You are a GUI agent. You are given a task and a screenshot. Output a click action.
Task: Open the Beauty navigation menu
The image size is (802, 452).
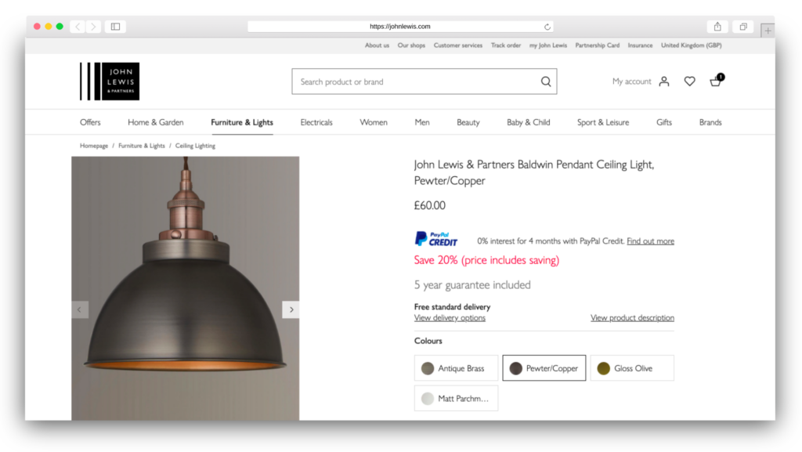(468, 122)
